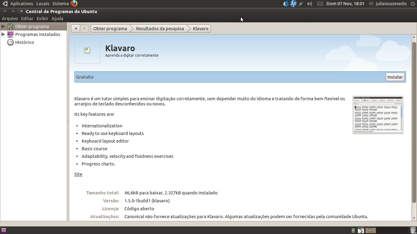This screenshot has width=417, height=234.
Task: Expand the Obter programa tree node
Action: 3,27
